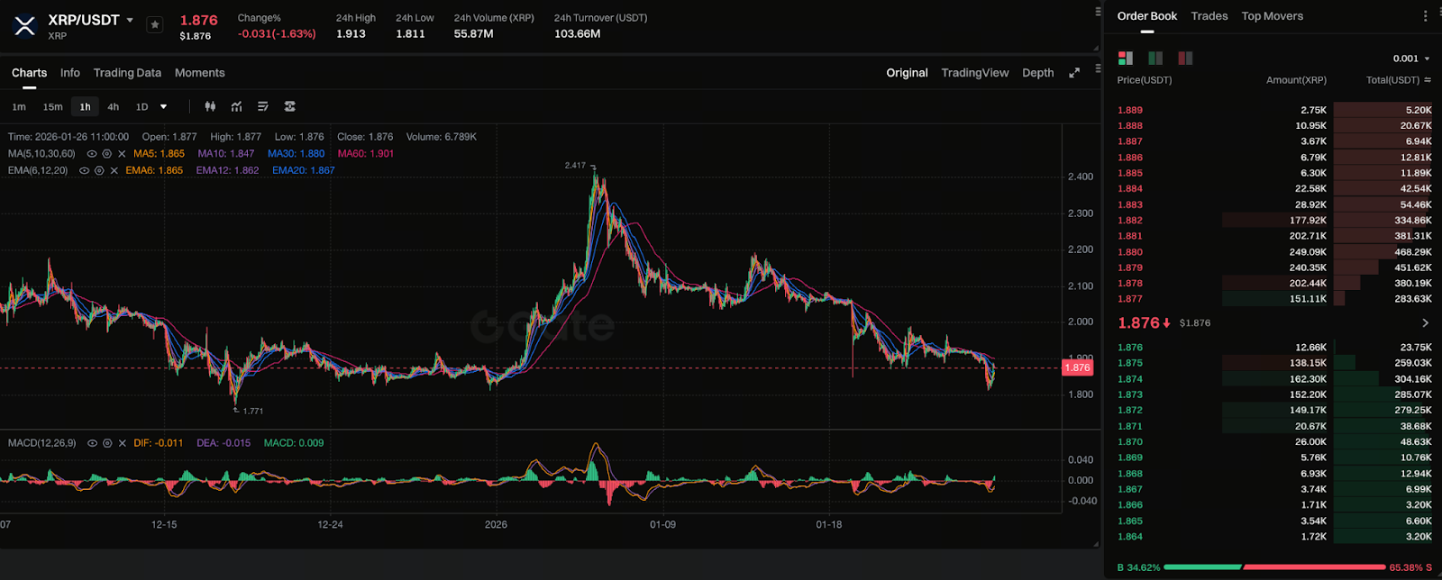Click the bid price 1.874 row

(x=1274, y=379)
